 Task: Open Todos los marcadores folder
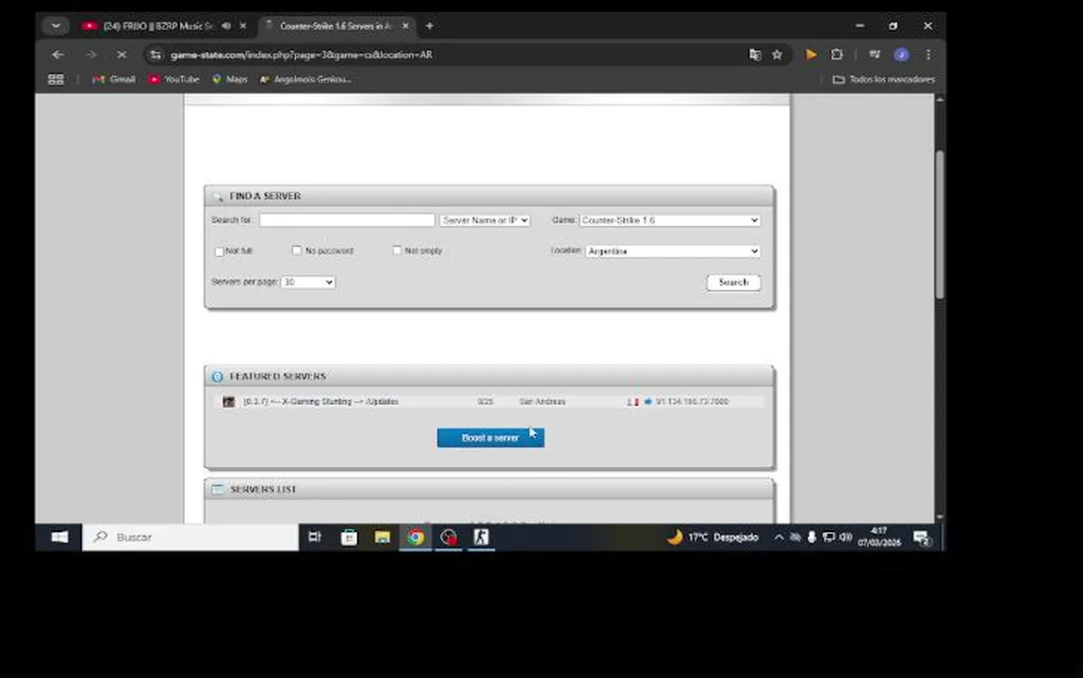coord(883,79)
